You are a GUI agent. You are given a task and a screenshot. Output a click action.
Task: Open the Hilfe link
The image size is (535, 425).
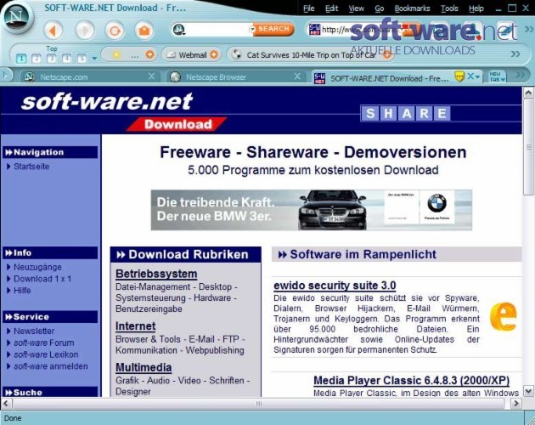click(x=22, y=291)
